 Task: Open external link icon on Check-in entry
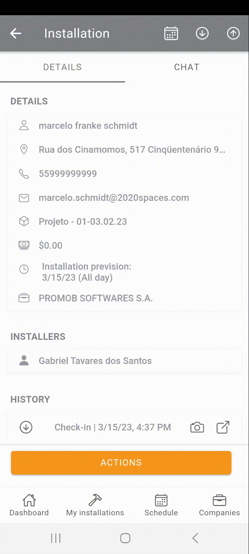[x=223, y=427]
